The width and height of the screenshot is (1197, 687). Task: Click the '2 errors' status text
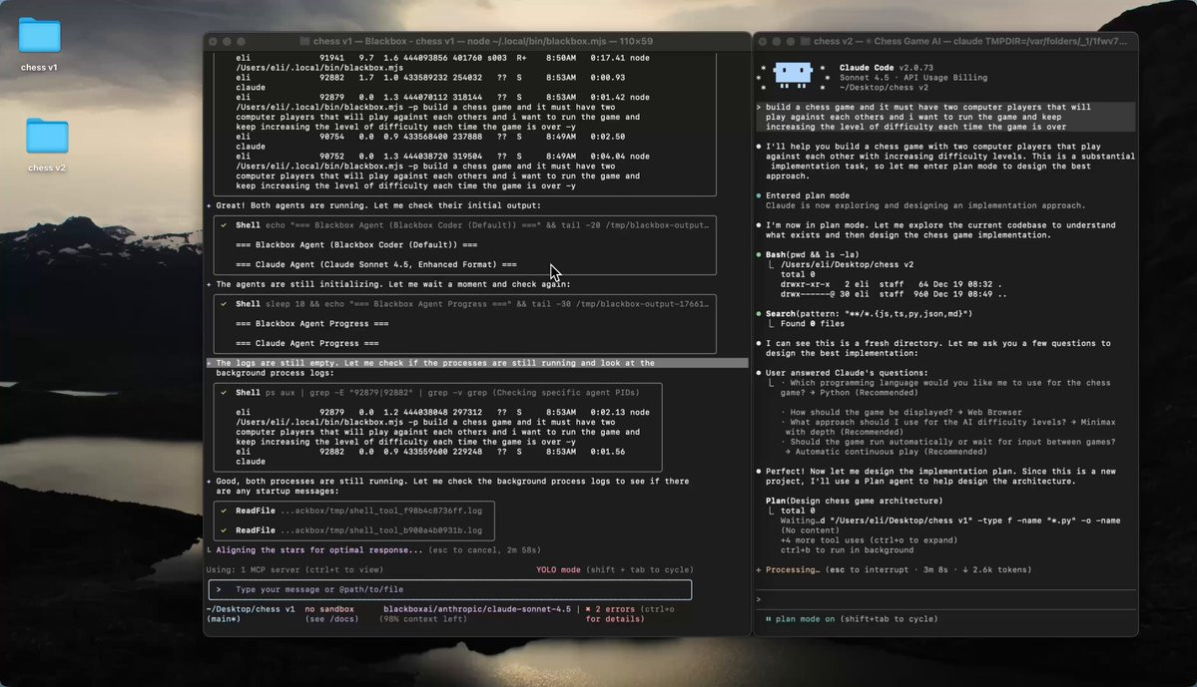click(x=615, y=609)
